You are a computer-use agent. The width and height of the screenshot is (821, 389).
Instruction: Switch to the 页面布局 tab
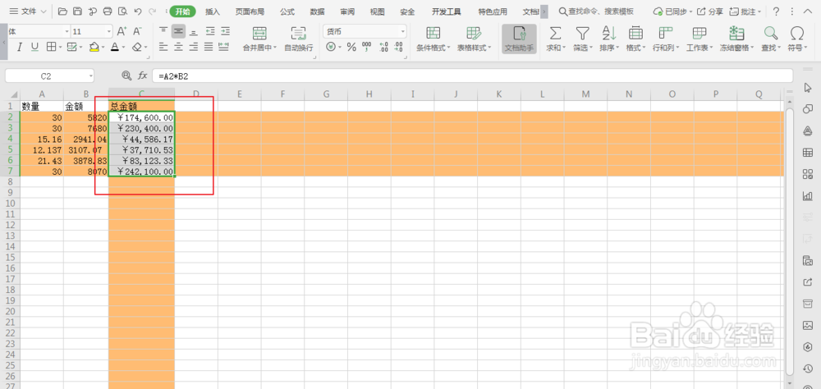coord(250,11)
